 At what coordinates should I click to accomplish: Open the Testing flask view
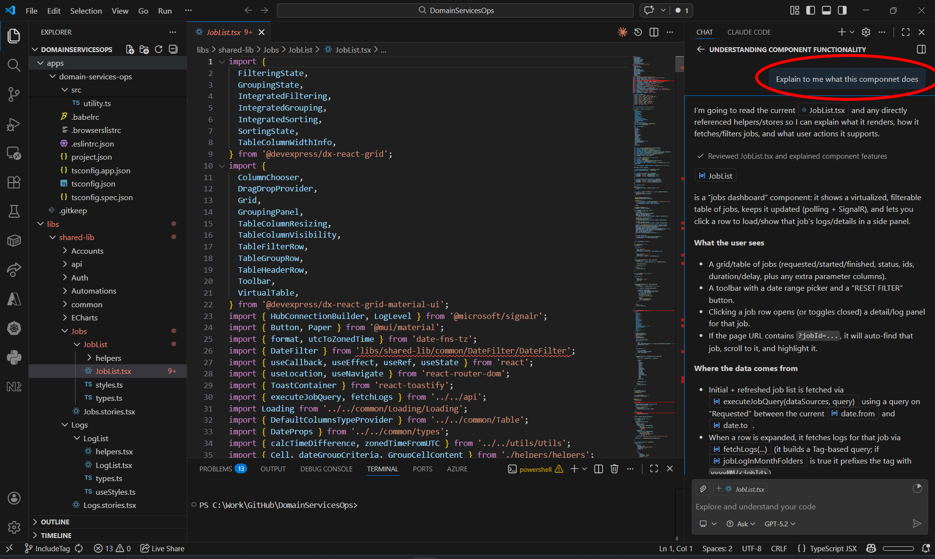point(14,211)
